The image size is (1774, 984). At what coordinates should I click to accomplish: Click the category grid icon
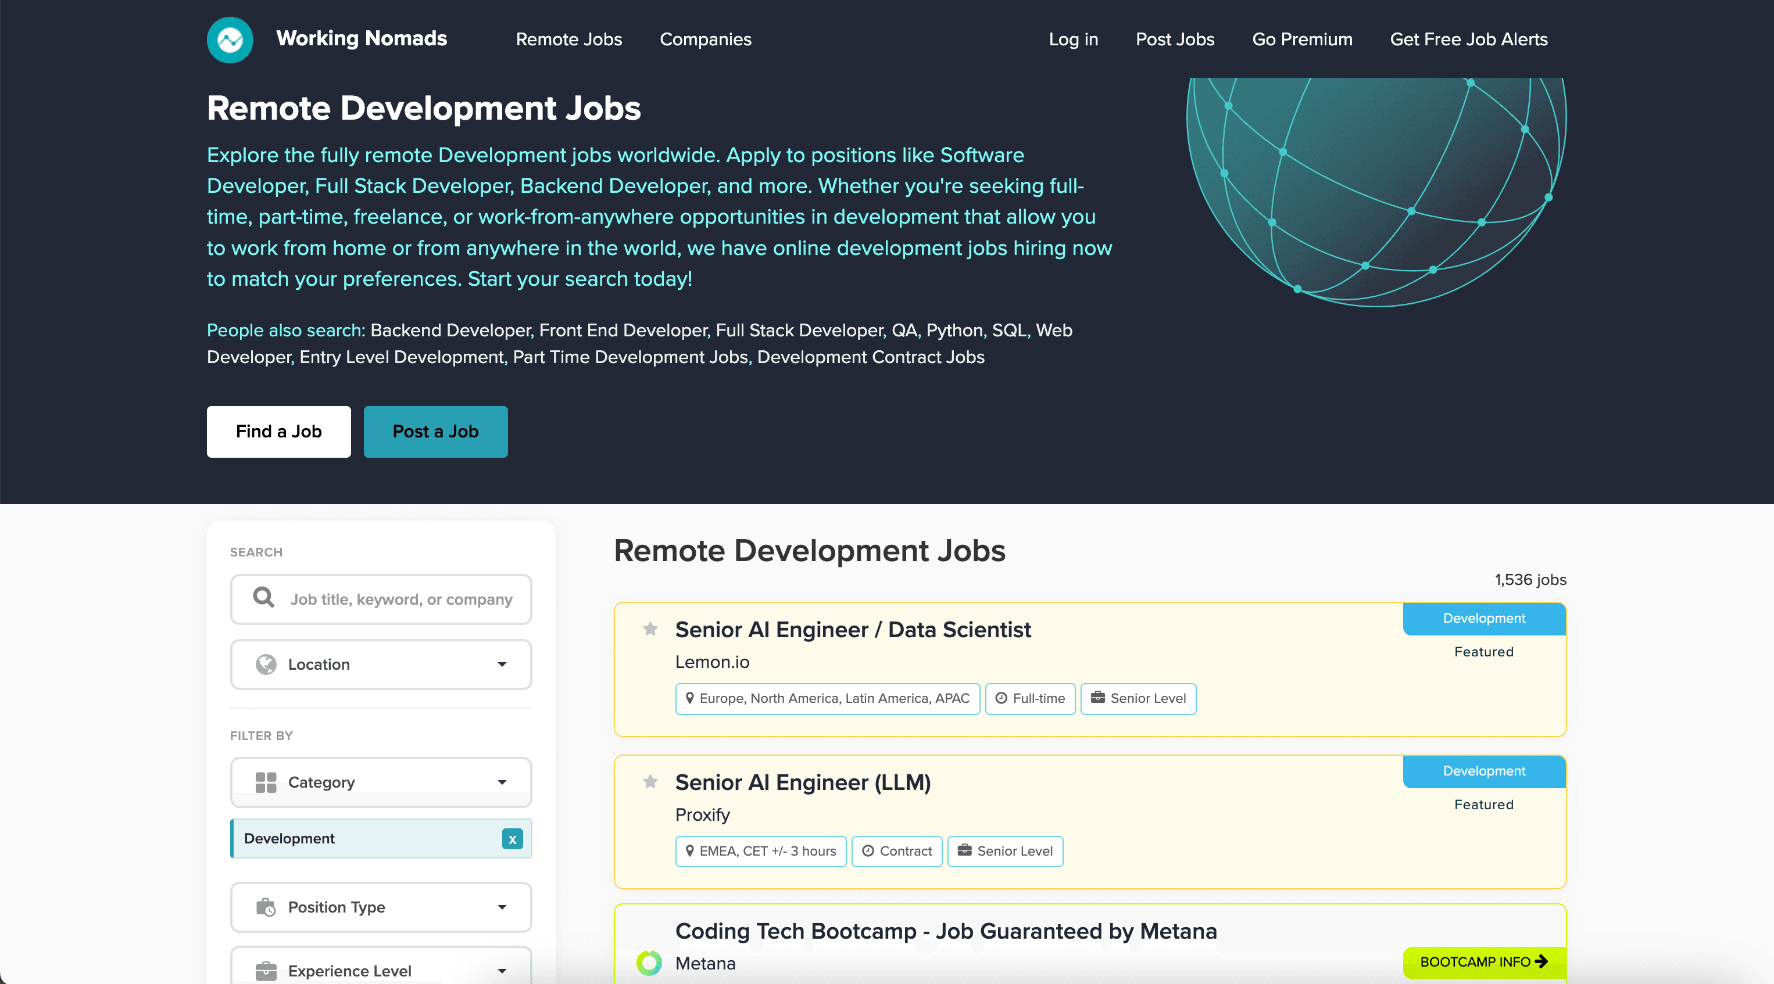[266, 782]
